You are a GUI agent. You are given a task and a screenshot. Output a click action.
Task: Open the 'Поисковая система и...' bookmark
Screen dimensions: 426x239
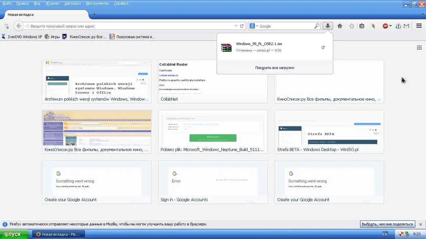(132, 37)
